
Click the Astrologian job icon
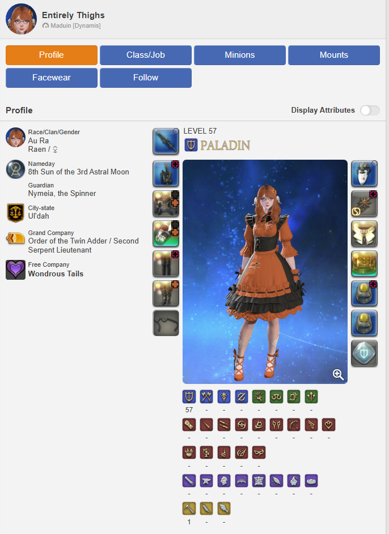point(294,397)
